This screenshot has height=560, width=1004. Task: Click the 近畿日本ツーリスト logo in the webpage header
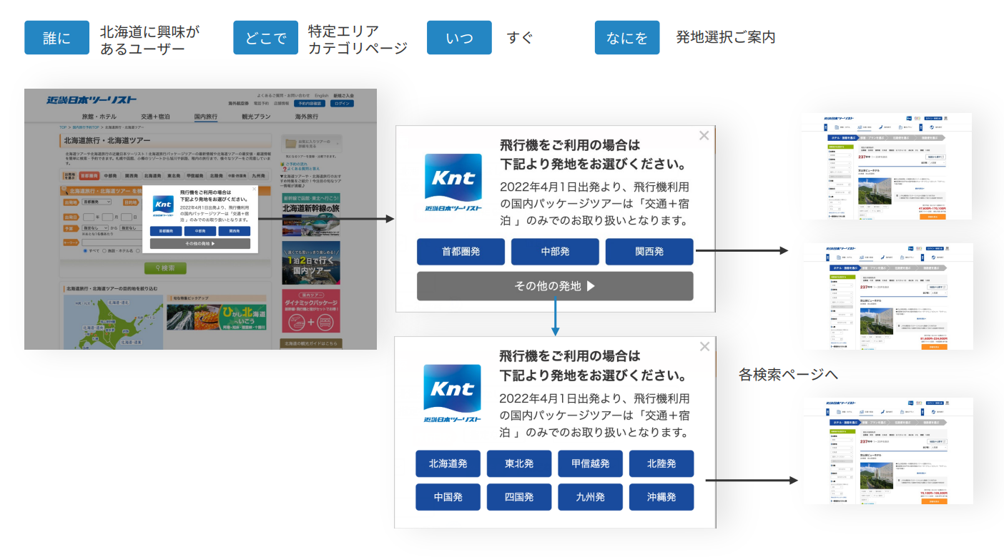click(x=91, y=100)
